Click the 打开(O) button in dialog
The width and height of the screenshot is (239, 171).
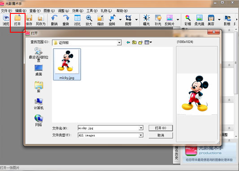tap(161, 128)
